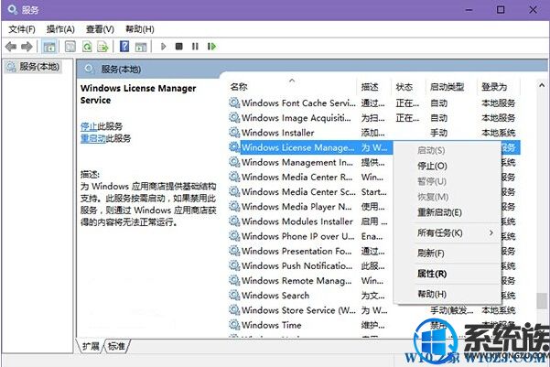Viewport: 550px width, 367px height.
Task: Click the 重启动 link for this service
Action: [x=93, y=138]
